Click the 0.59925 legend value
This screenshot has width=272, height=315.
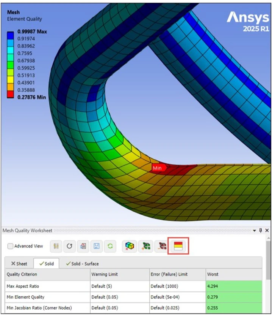click(26, 68)
